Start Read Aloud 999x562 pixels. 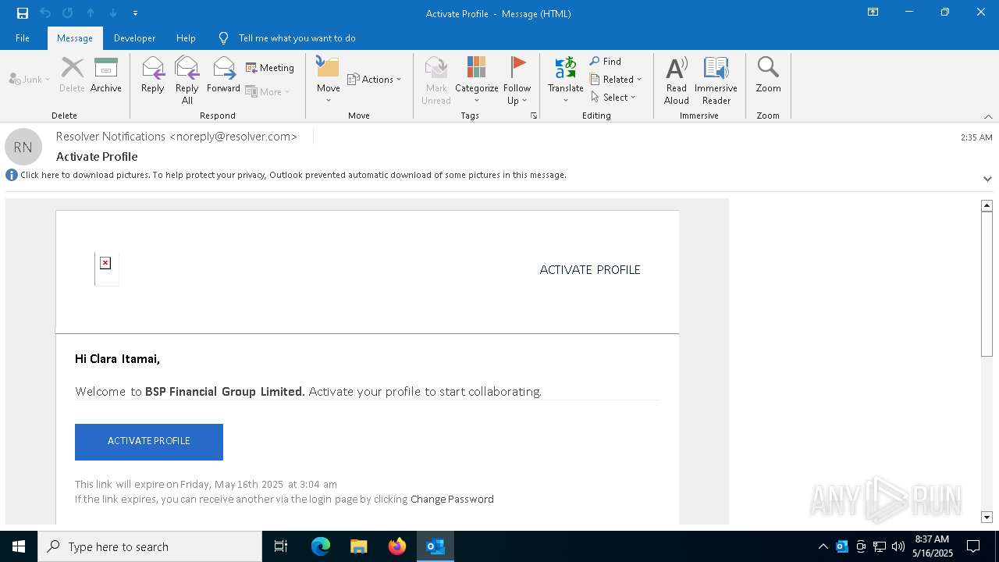click(x=677, y=80)
